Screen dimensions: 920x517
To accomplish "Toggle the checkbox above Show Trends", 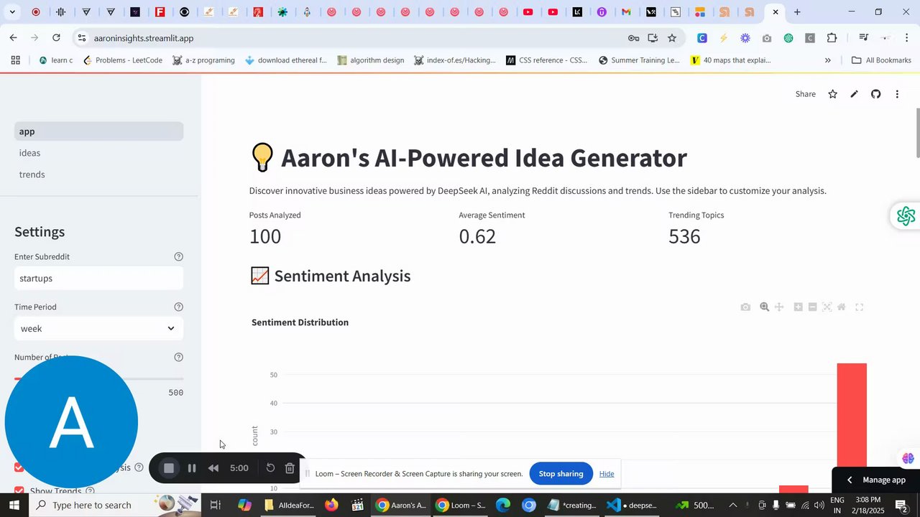I will (x=19, y=467).
